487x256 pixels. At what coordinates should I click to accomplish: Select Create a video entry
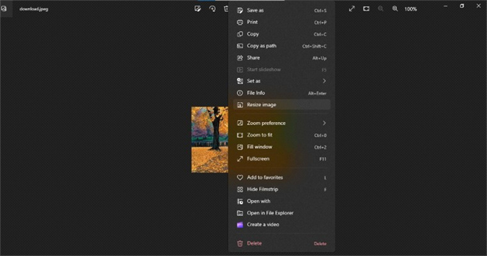281,225
